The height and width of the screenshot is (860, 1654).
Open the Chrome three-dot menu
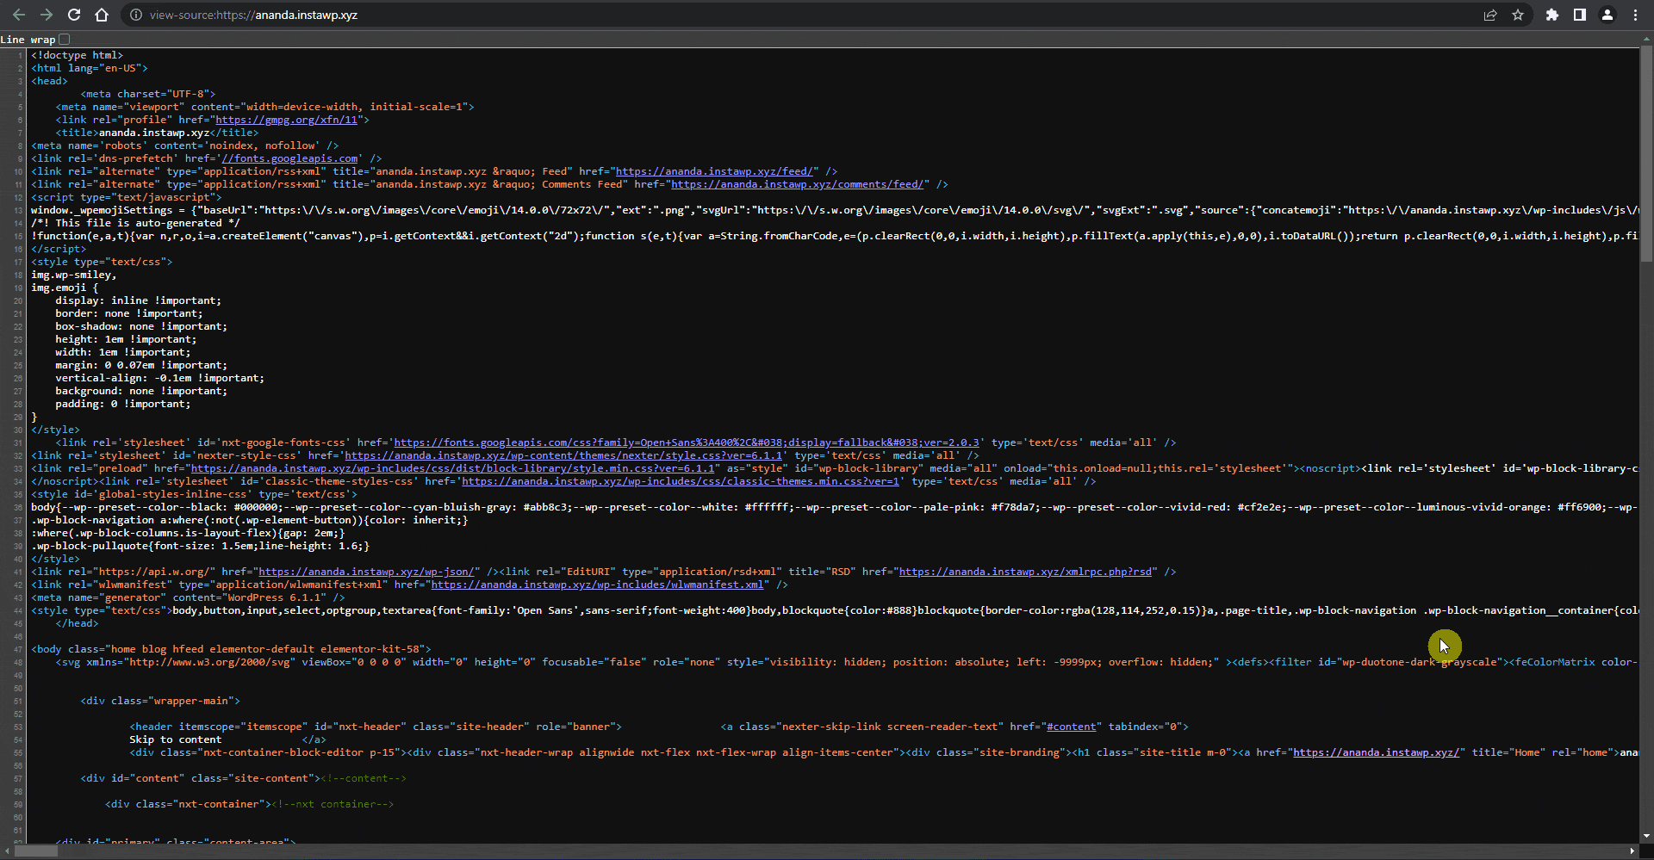[x=1635, y=15]
